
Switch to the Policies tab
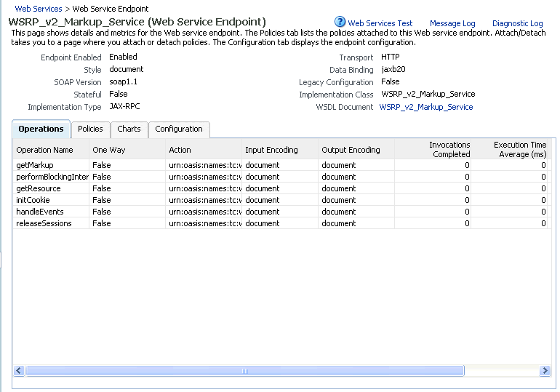click(x=90, y=129)
